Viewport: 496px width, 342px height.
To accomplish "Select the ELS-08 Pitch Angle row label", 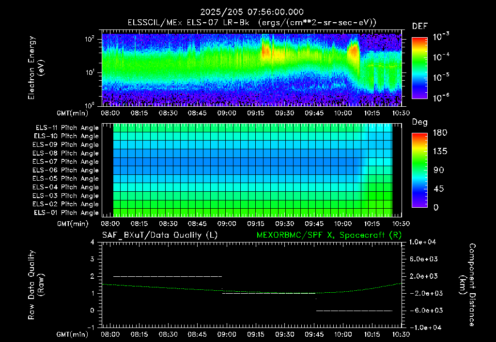I will (65, 153).
